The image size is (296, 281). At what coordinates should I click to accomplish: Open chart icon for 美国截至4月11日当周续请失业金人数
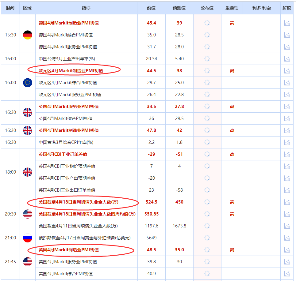tap(287, 226)
